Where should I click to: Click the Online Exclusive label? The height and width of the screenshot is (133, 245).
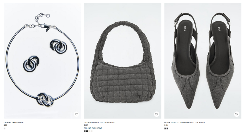93,128
